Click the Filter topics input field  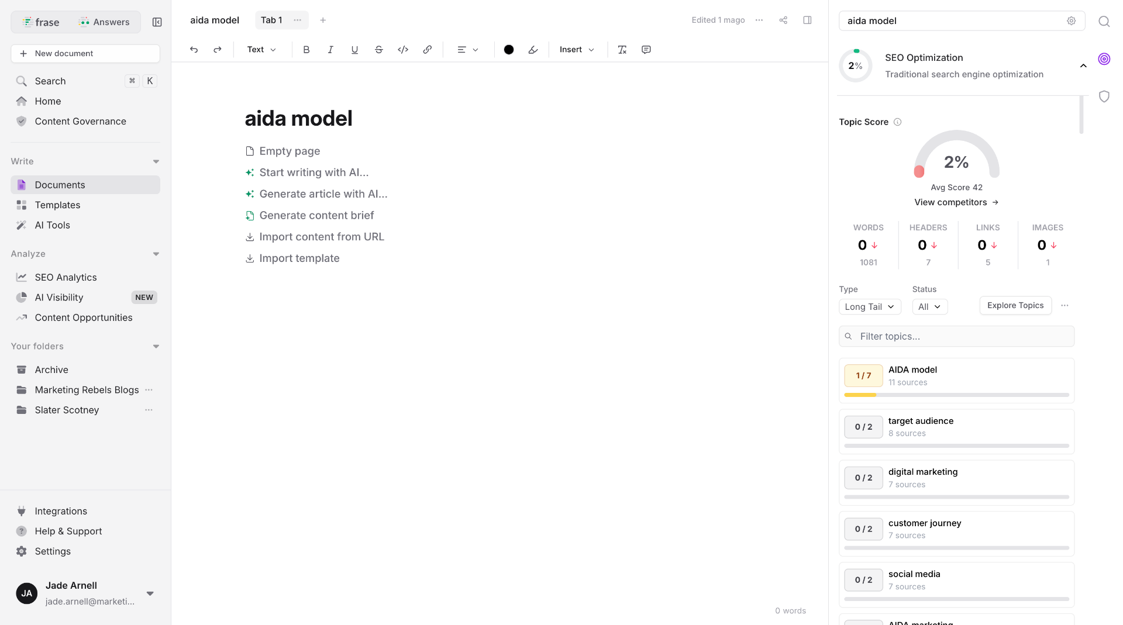point(956,336)
